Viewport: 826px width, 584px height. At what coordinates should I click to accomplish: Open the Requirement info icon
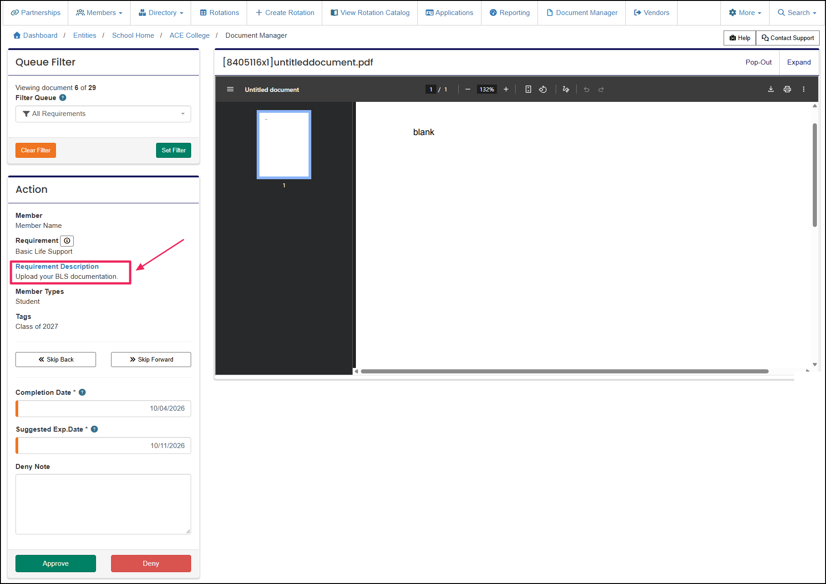click(x=67, y=241)
